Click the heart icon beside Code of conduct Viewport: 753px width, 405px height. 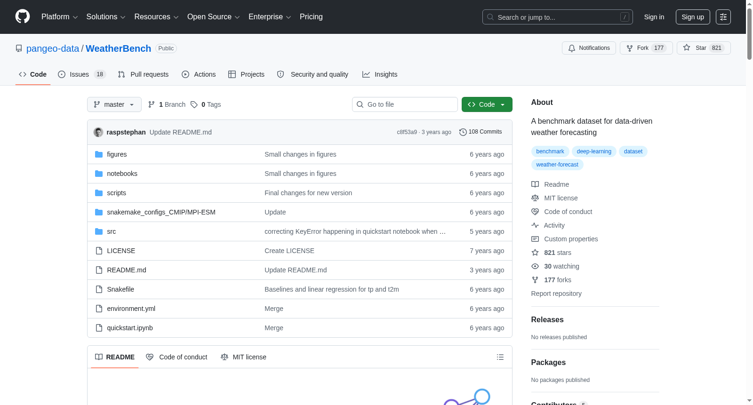pyautogui.click(x=535, y=212)
